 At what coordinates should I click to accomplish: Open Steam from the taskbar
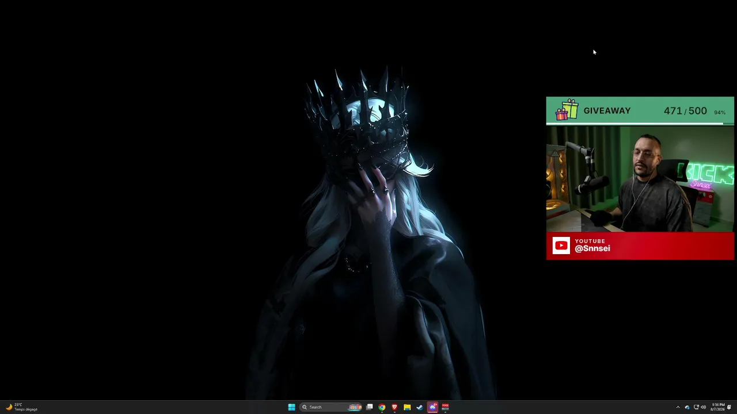pos(420,407)
